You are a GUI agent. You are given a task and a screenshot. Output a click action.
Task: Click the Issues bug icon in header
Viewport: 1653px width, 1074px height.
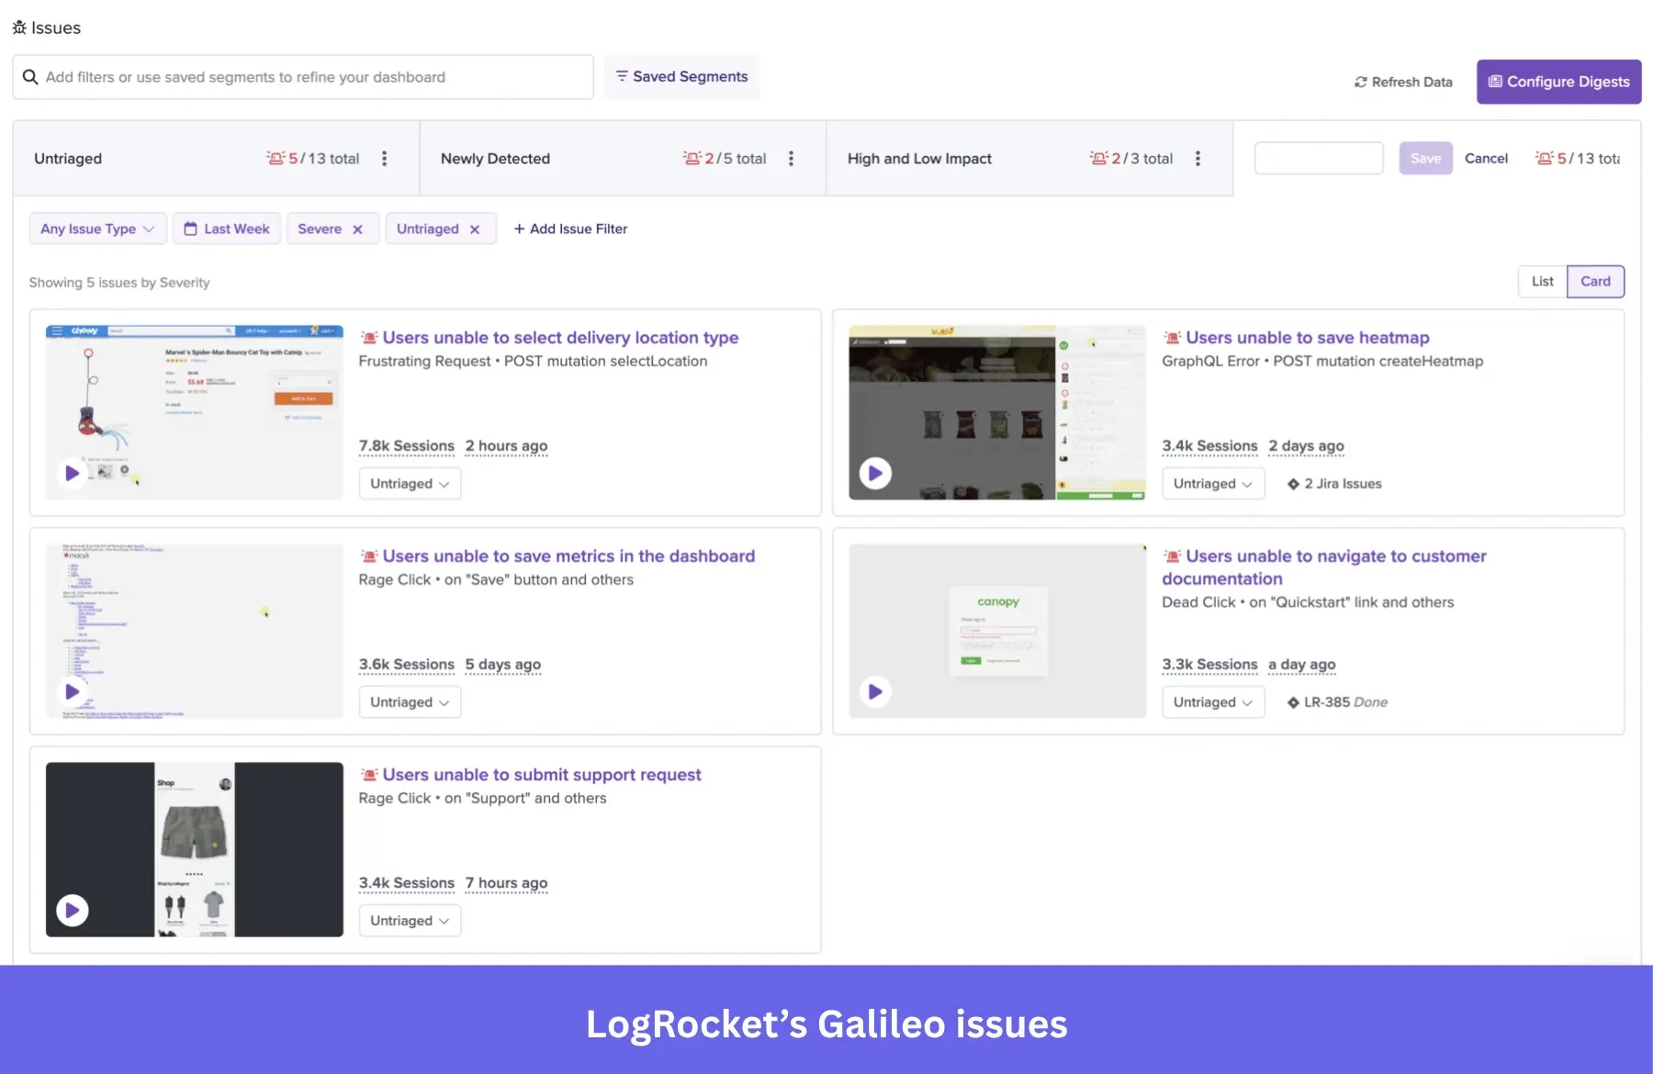19,28
